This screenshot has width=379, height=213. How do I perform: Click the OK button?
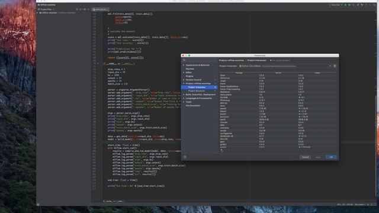tap(331, 157)
